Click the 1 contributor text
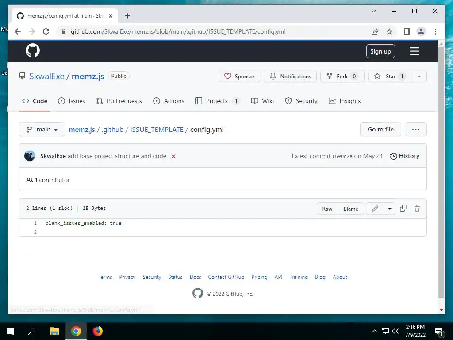453x340 pixels. pos(48,180)
